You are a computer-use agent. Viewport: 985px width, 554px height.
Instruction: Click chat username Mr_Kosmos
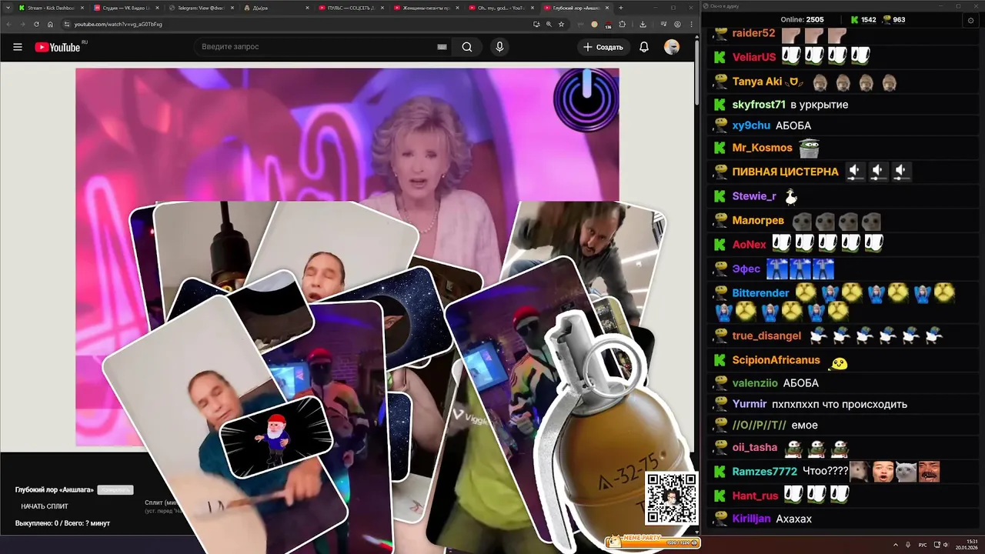click(762, 148)
